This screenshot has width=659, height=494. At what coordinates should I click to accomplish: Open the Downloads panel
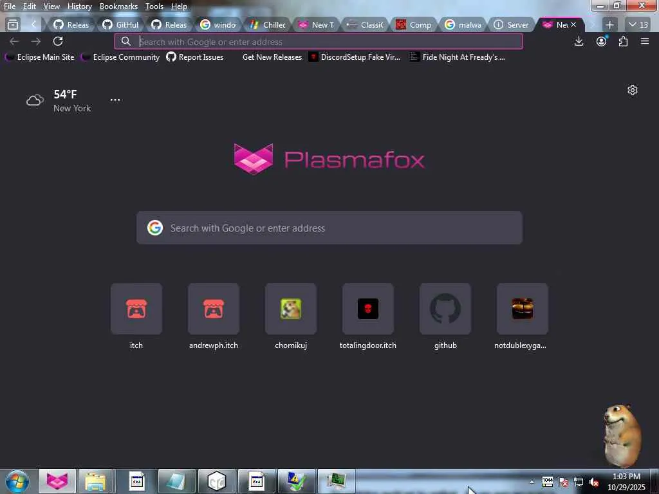point(579,41)
